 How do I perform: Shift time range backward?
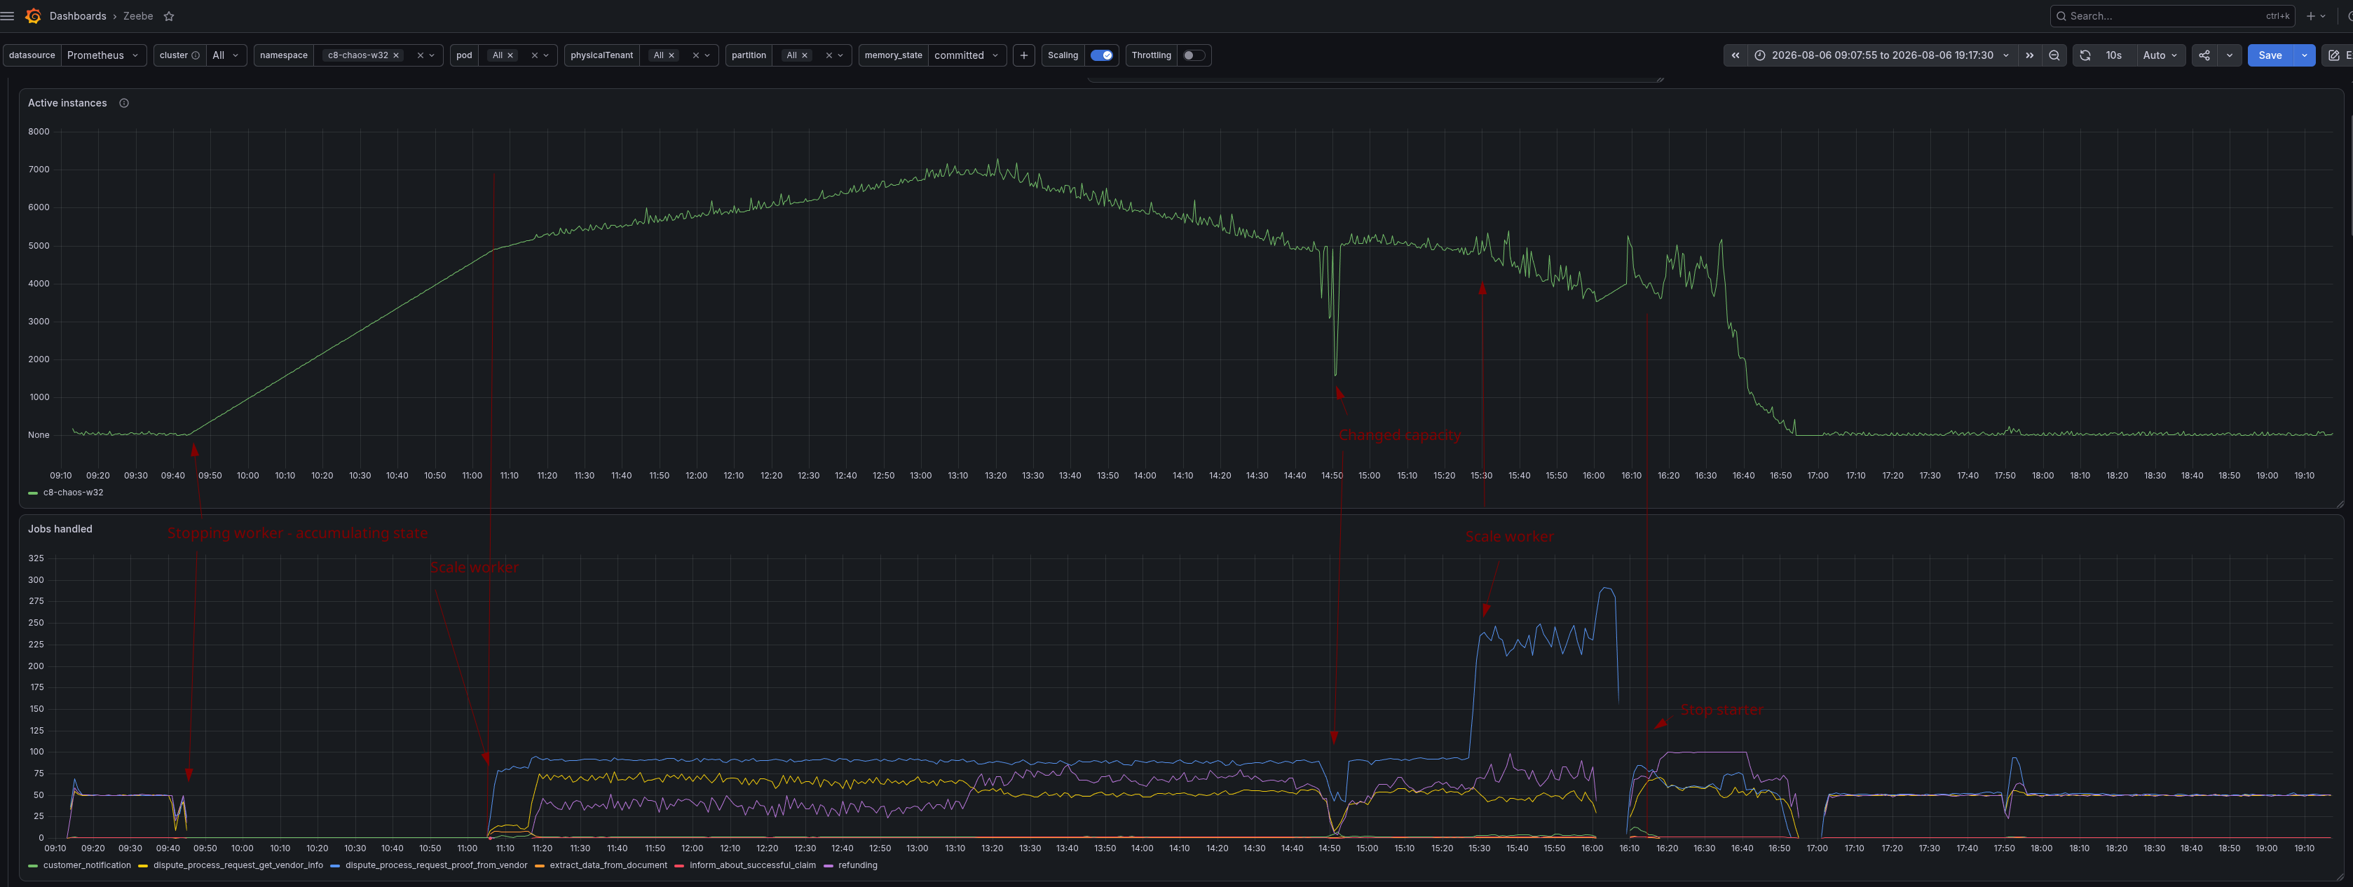click(1735, 56)
